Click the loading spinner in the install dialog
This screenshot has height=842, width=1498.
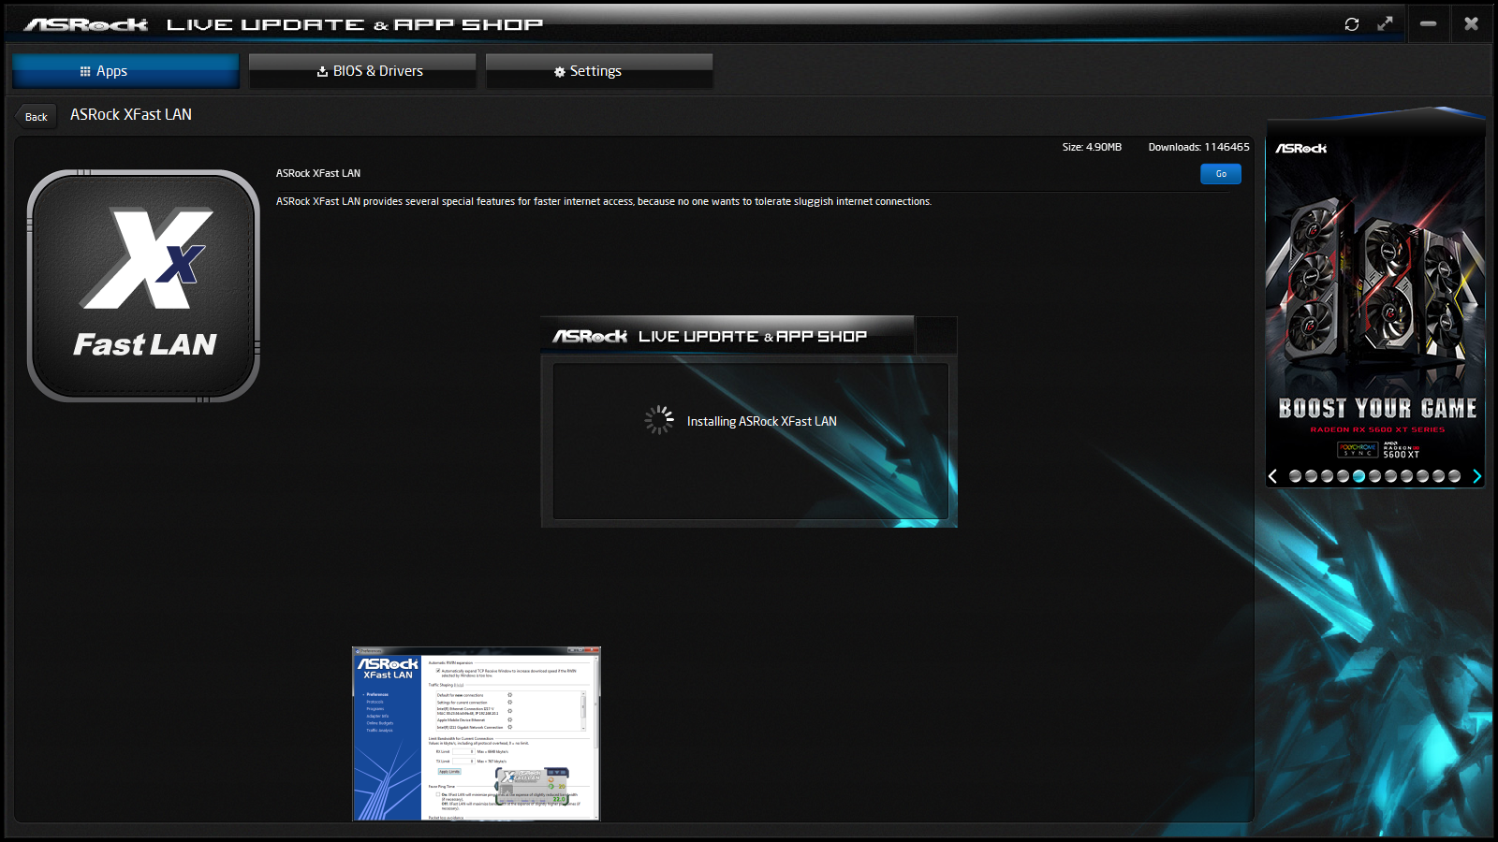coord(659,420)
